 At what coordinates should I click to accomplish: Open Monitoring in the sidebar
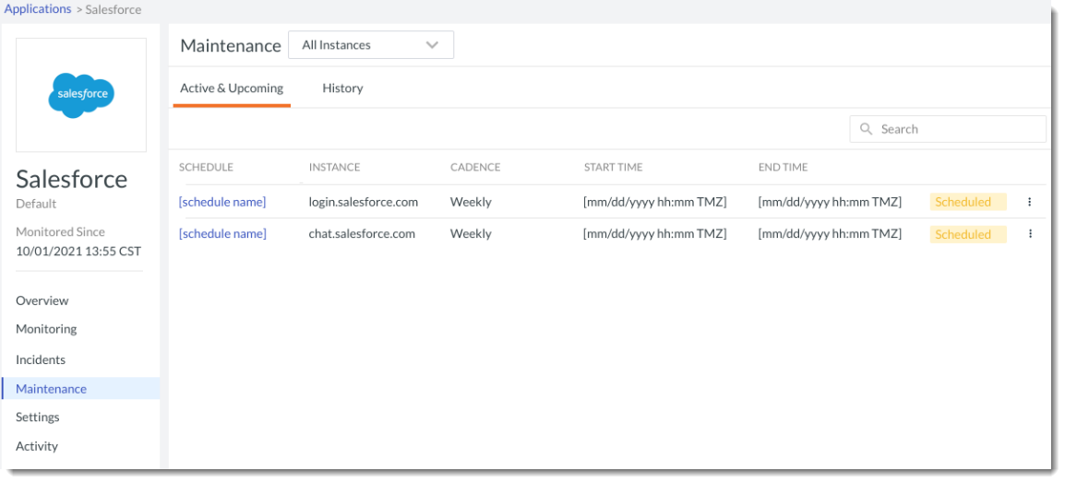point(46,329)
